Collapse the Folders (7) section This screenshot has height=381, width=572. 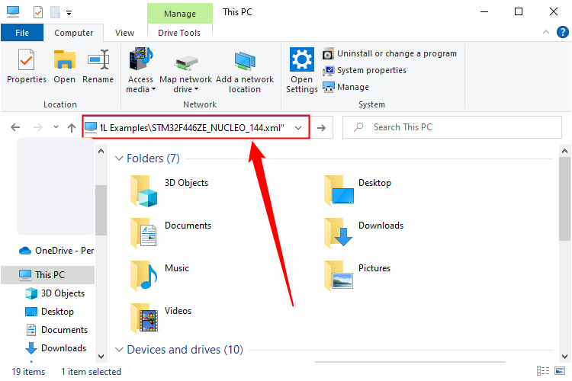coord(118,158)
